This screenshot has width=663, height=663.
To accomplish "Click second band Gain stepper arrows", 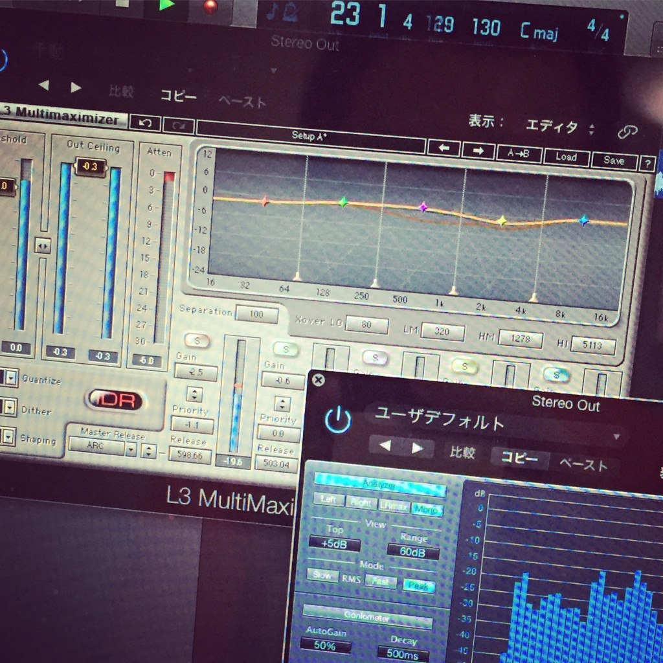I will click(282, 403).
